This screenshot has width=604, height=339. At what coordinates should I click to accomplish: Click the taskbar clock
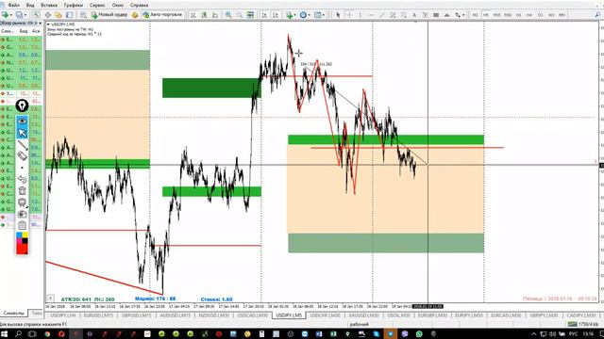coord(588,334)
